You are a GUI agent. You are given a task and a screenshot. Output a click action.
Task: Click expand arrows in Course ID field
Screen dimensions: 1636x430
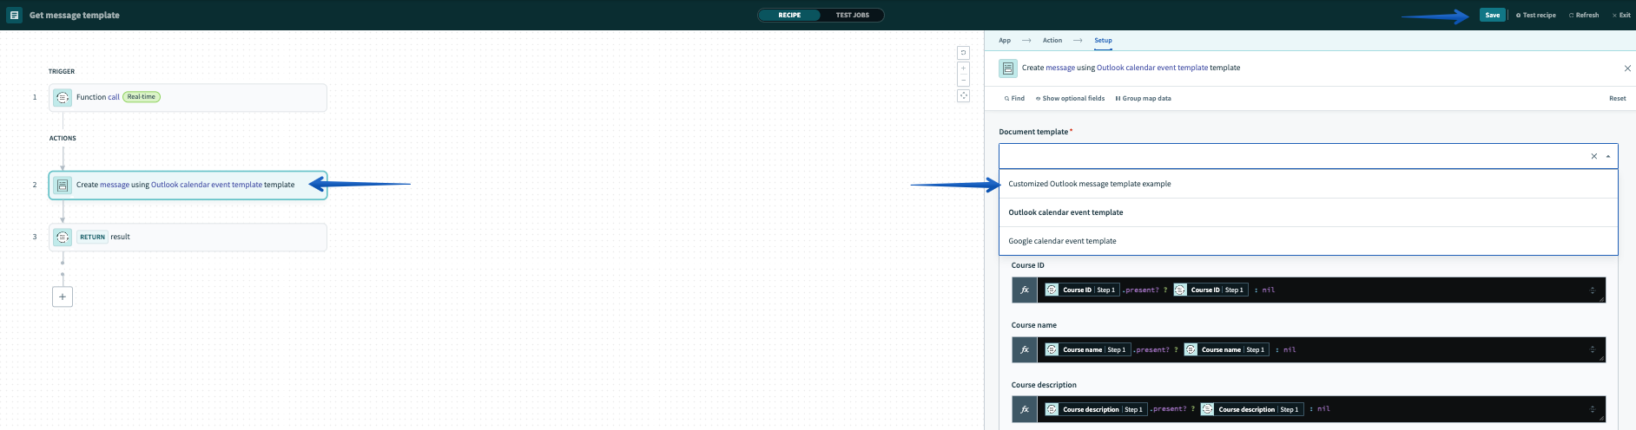click(1593, 290)
